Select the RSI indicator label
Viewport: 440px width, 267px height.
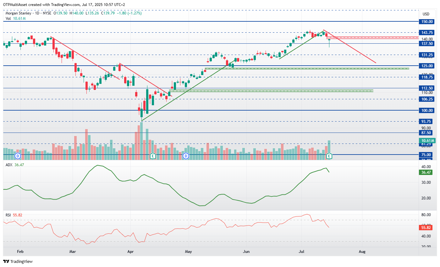pos(8,215)
